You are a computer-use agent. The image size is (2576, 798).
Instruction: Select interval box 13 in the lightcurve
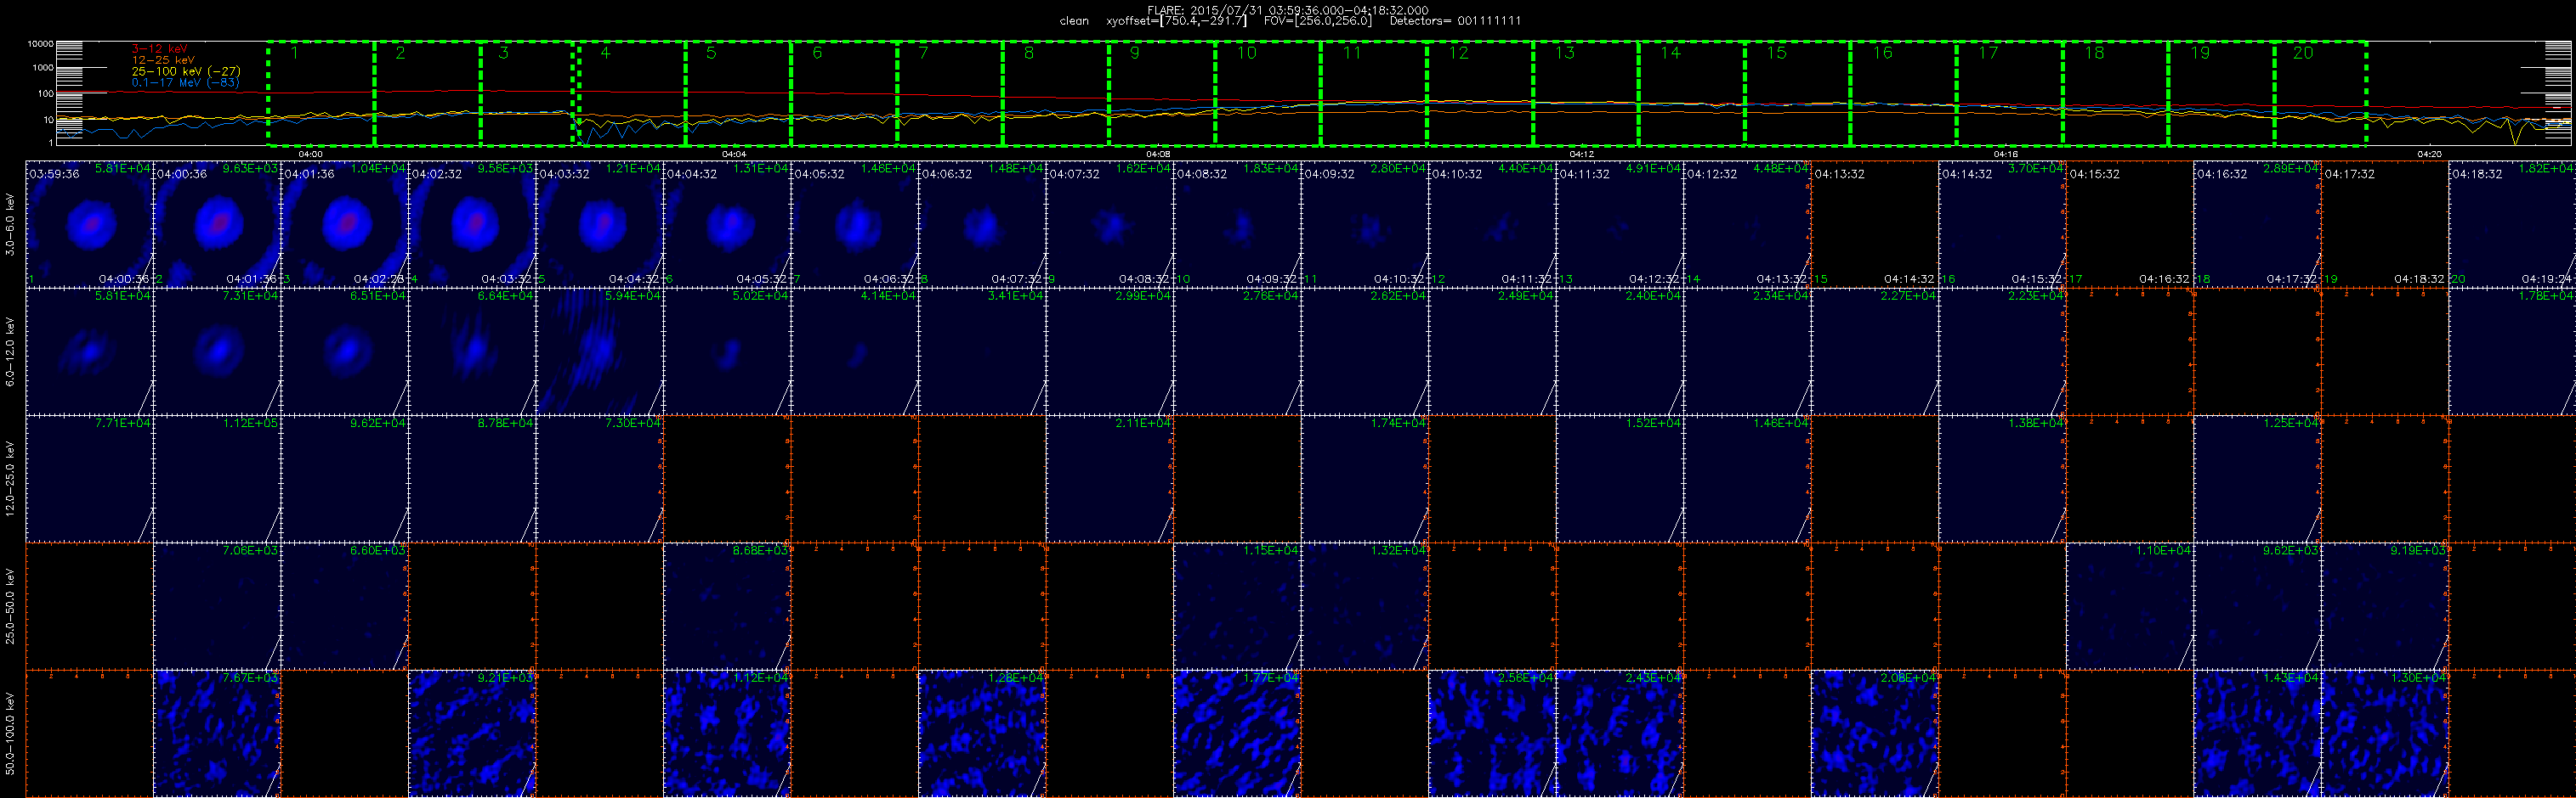pos(1586,93)
